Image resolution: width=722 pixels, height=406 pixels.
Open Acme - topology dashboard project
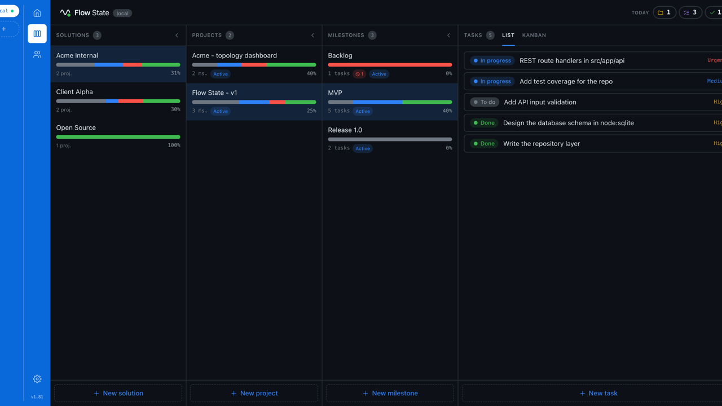(x=254, y=64)
